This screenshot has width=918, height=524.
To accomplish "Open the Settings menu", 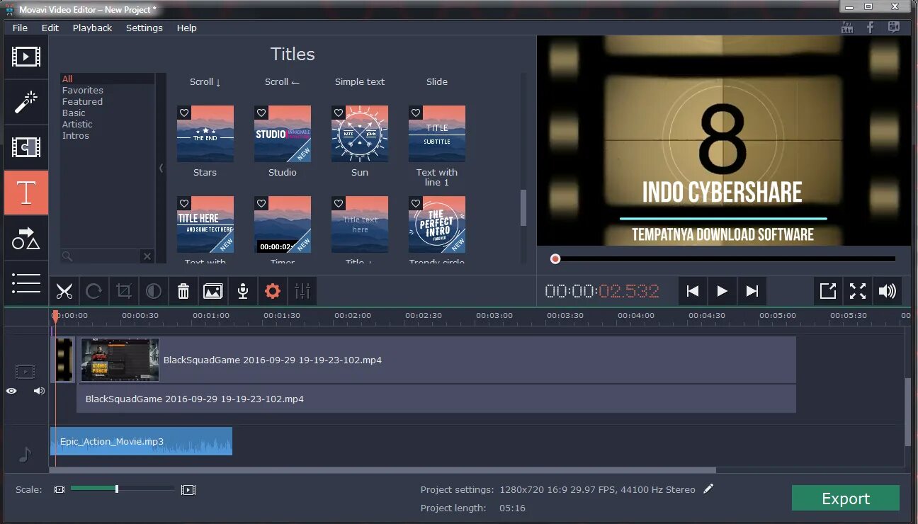I will [144, 28].
